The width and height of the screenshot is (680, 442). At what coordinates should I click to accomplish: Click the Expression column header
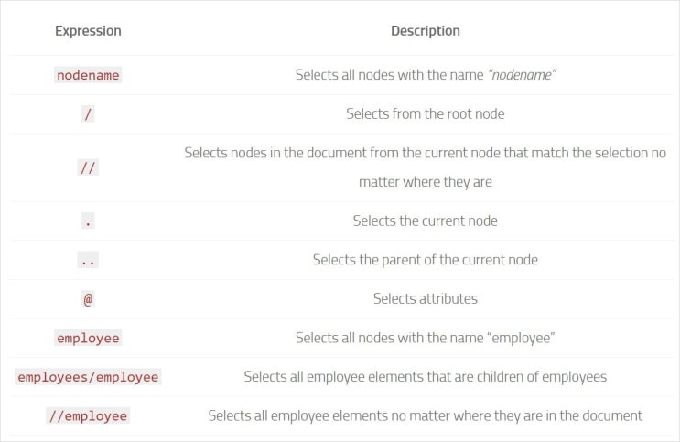pos(88,31)
